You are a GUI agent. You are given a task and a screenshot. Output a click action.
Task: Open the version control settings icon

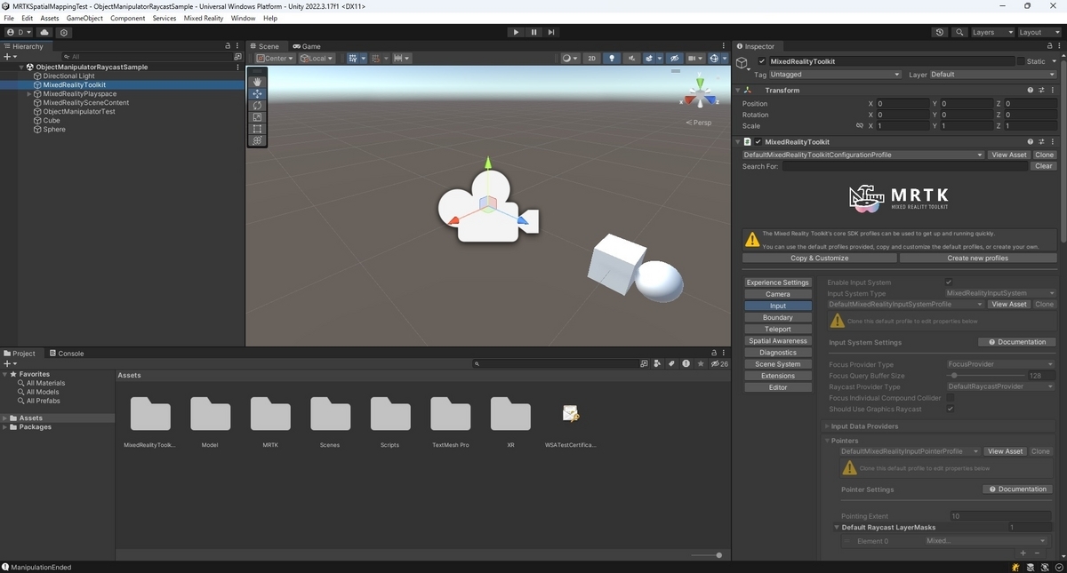pos(64,32)
